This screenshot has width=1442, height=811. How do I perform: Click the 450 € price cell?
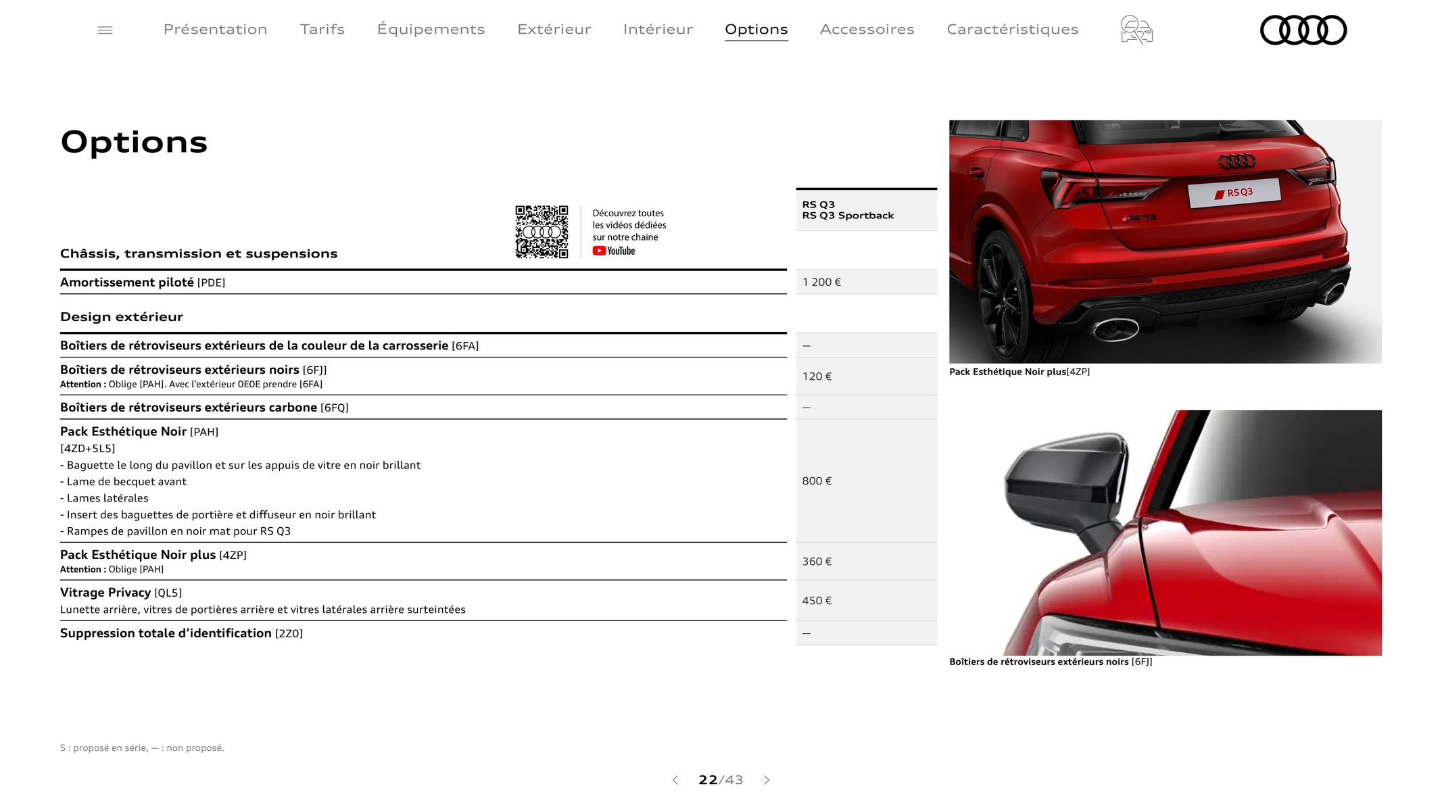866,600
